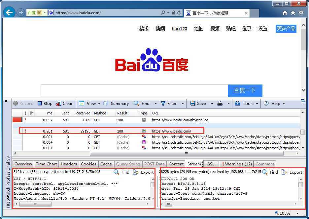Image resolution: width=309 pixels, height=219 pixels.
Task: Click the restore panel icon at toolbar right
Action: pyautogui.click(x=303, y=101)
